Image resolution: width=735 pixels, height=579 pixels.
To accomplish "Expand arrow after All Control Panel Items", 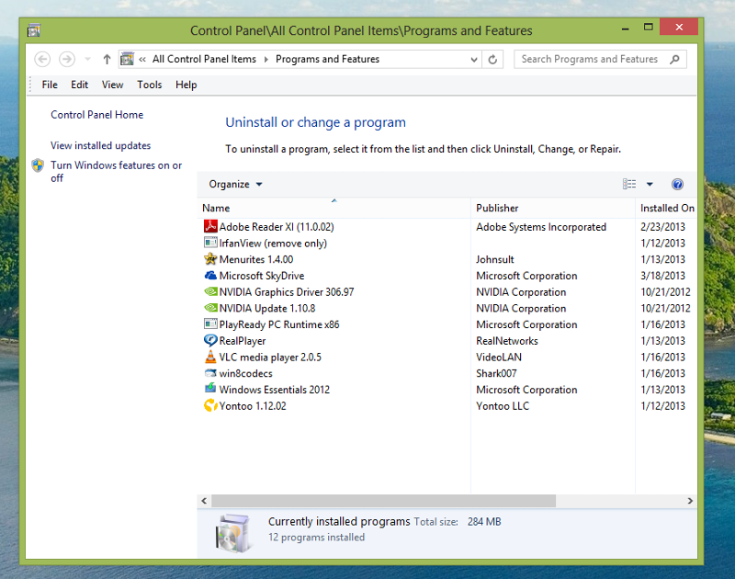I will coord(266,59).
